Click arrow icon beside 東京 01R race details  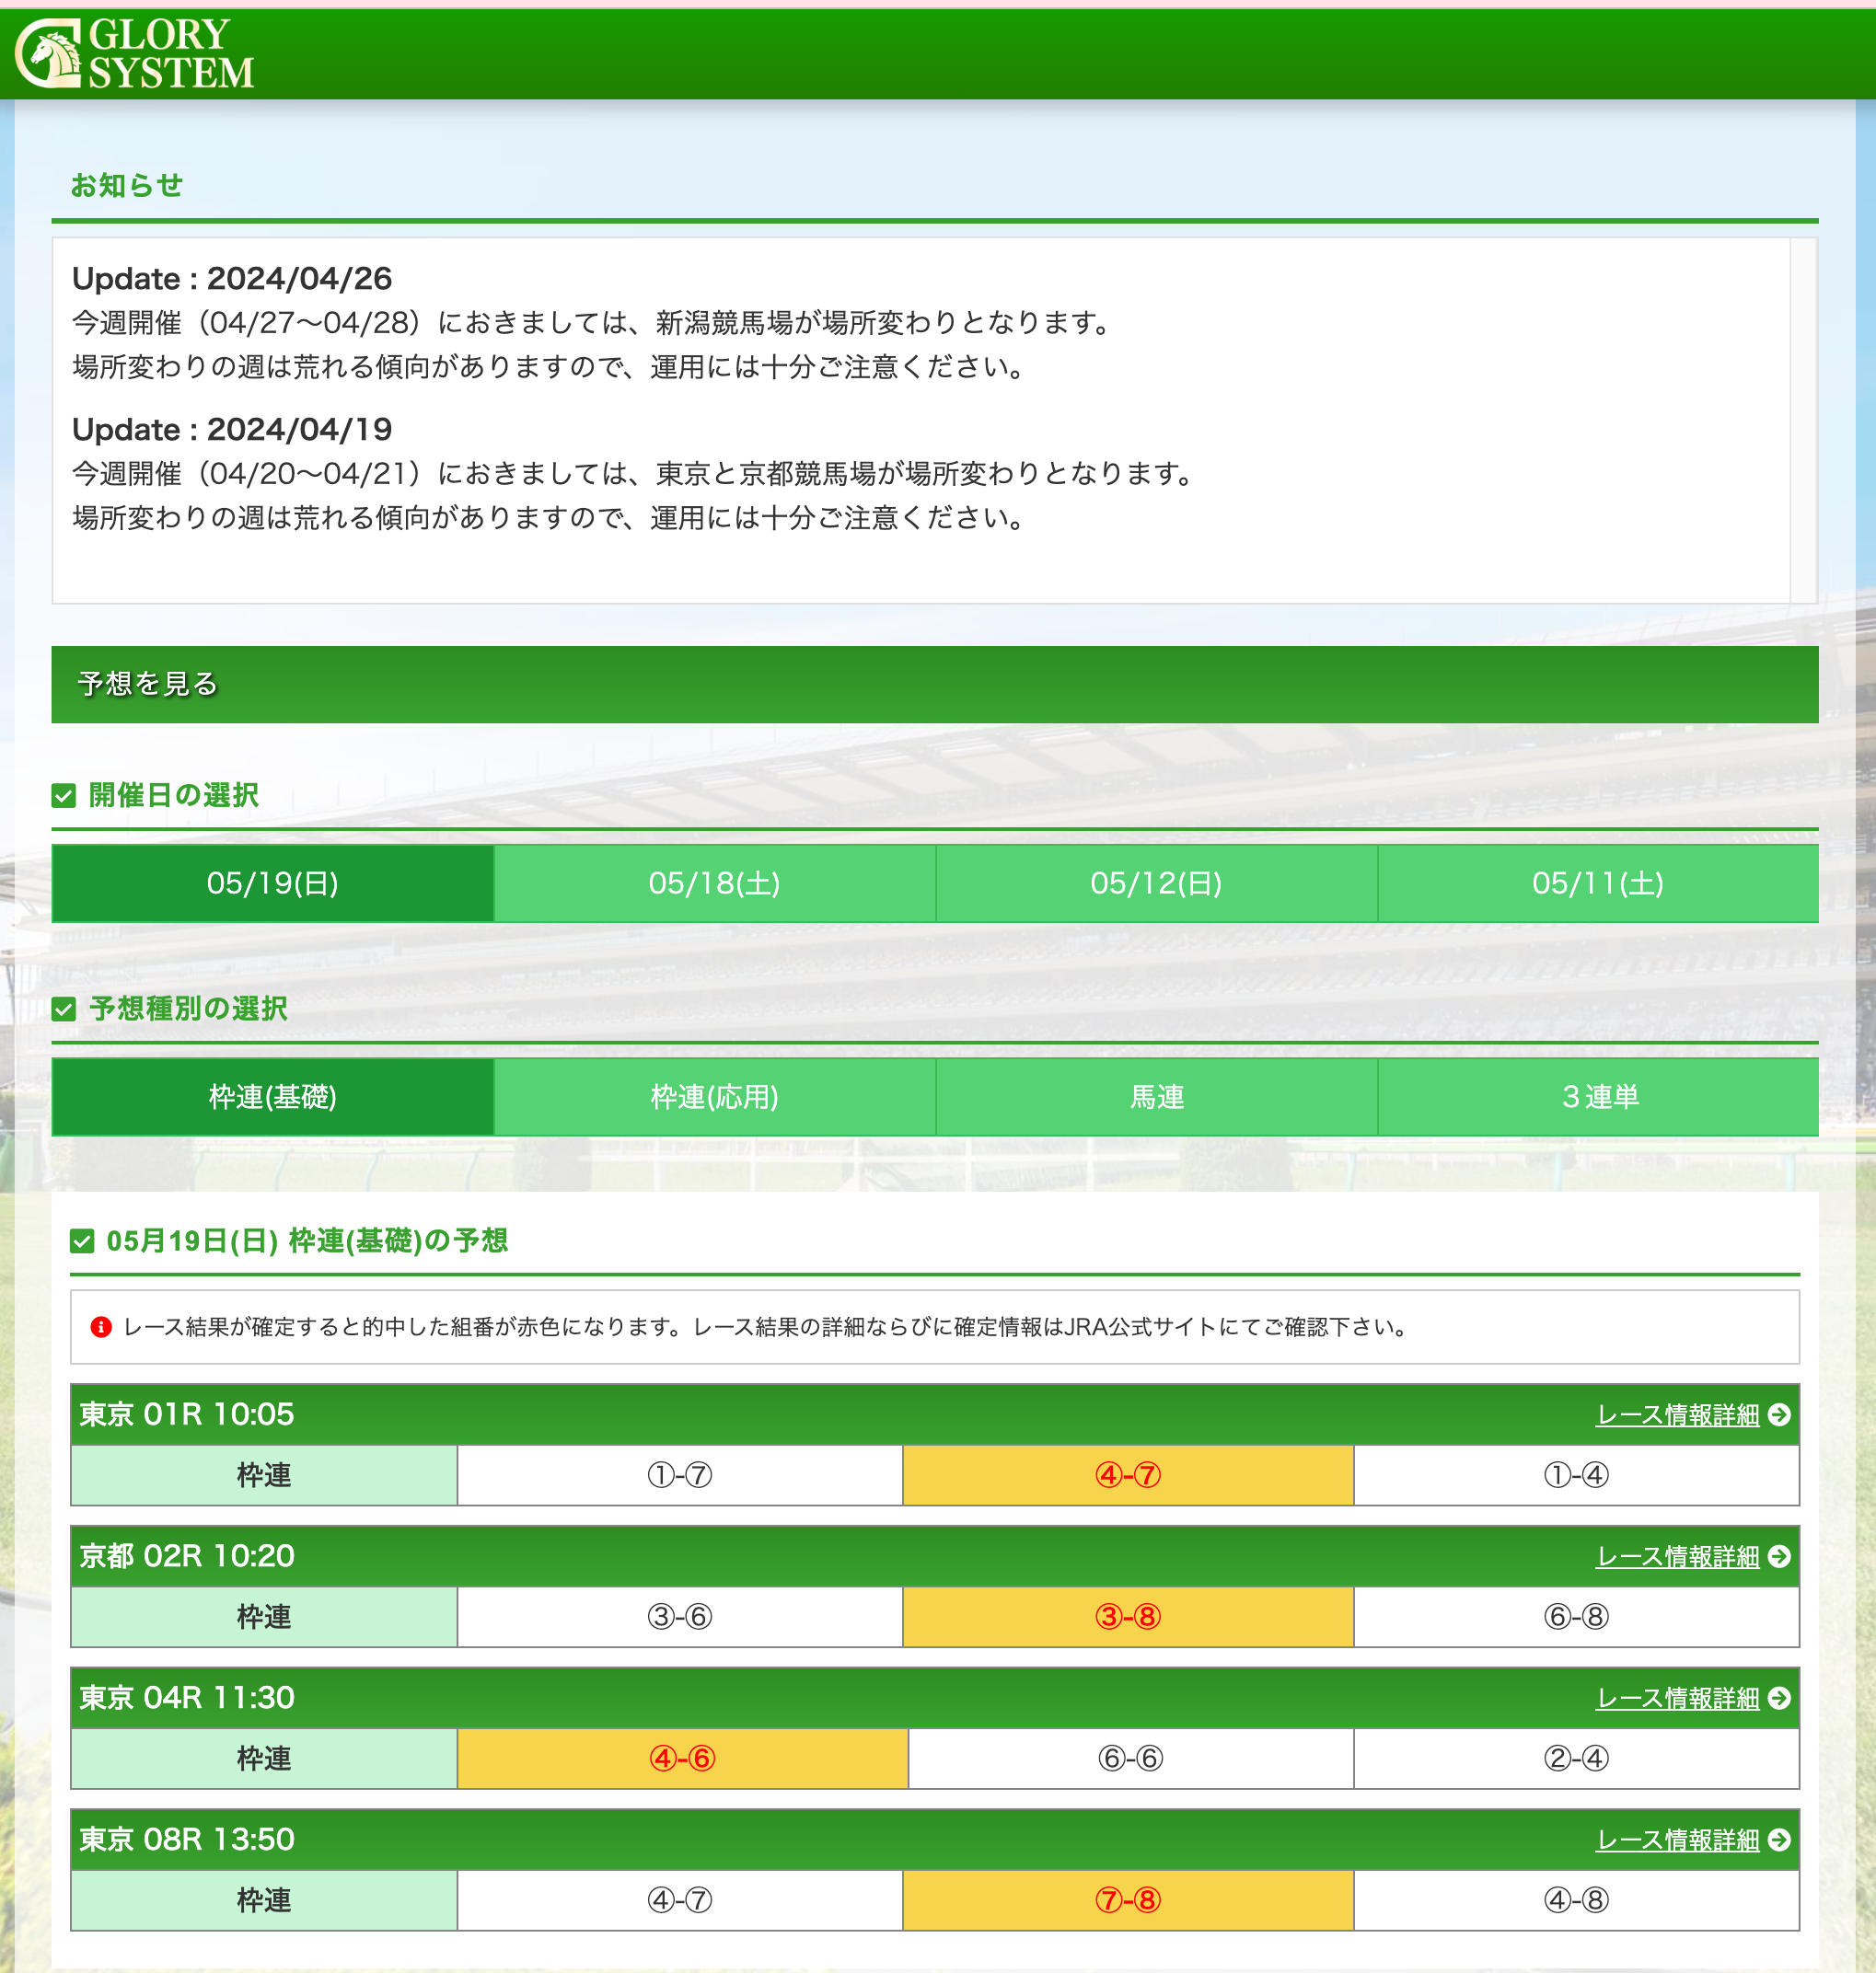(x=1779, y=1414)
